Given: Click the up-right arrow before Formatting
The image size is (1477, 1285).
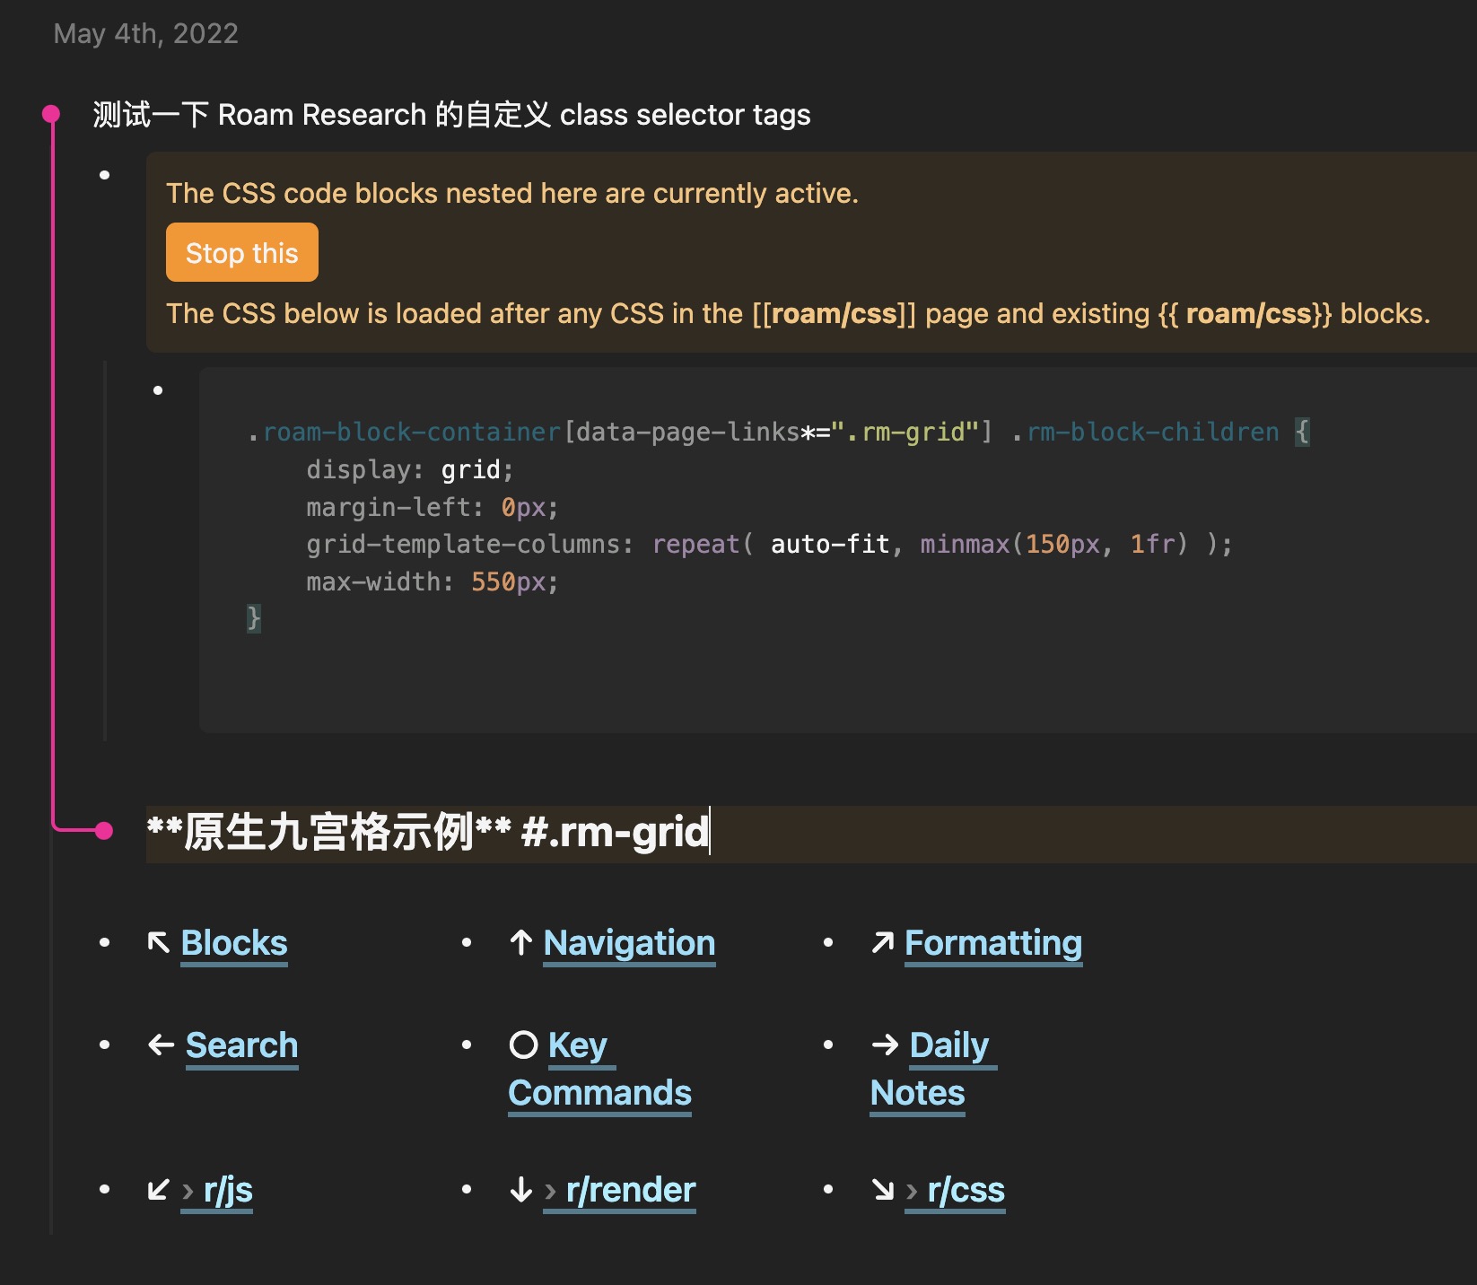Looking at the screenshot, I should pyautogui.click(x=883, y=942).
